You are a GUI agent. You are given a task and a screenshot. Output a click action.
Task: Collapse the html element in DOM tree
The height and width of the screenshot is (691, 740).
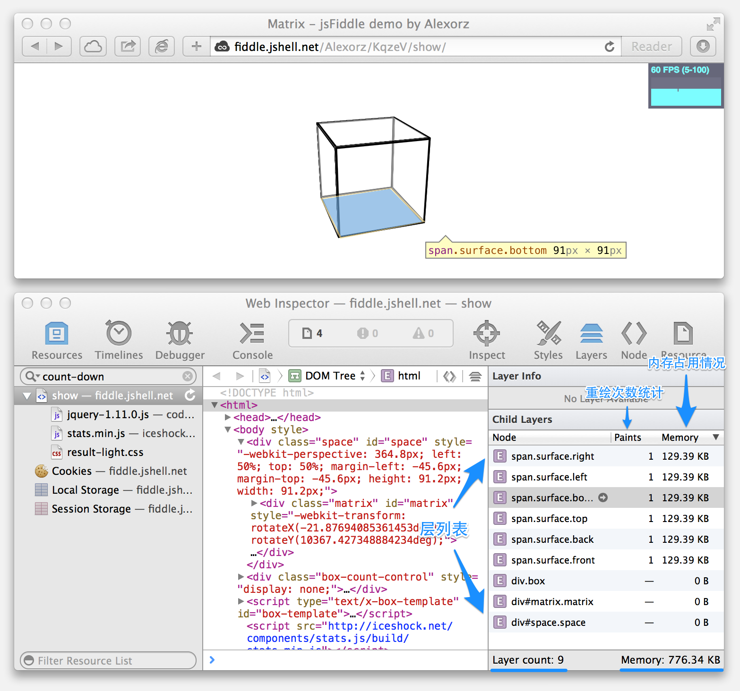[x=215, y=405]
